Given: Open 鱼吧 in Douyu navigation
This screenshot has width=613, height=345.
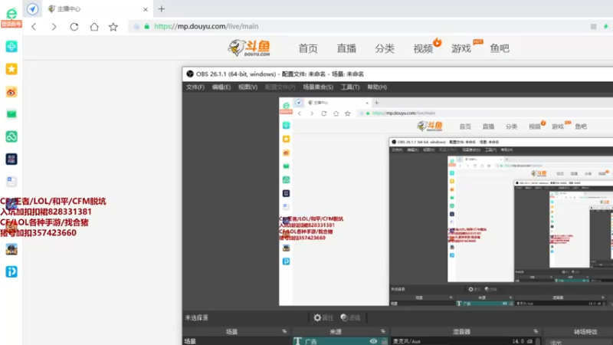Looking at the screenshot, I should 500,48.
